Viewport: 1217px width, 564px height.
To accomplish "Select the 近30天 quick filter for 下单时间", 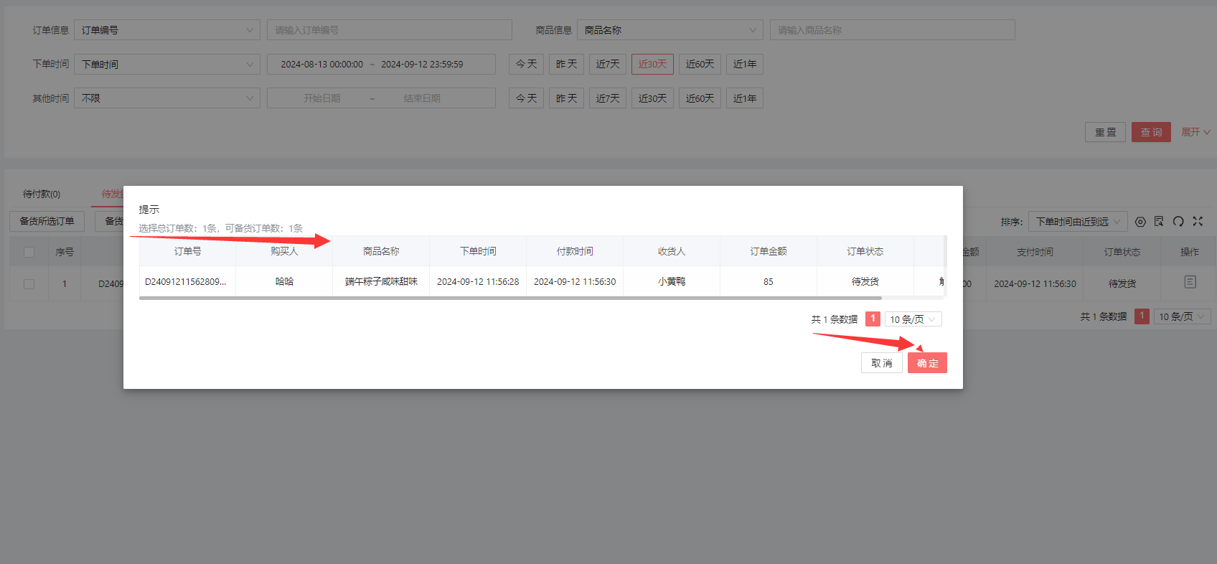I will 652,64.
